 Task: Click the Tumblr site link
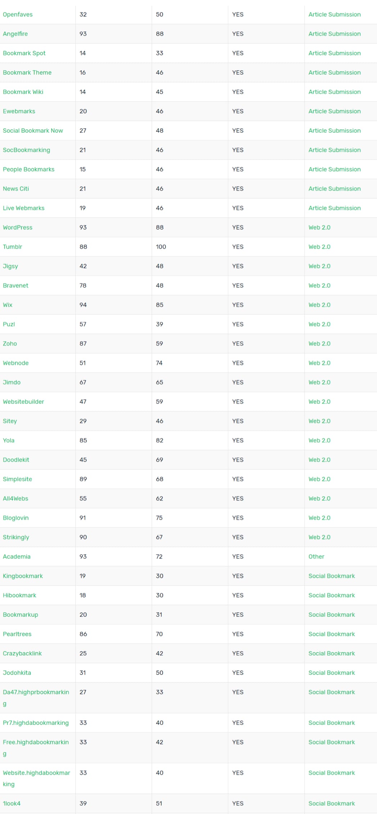pos(12,247)
